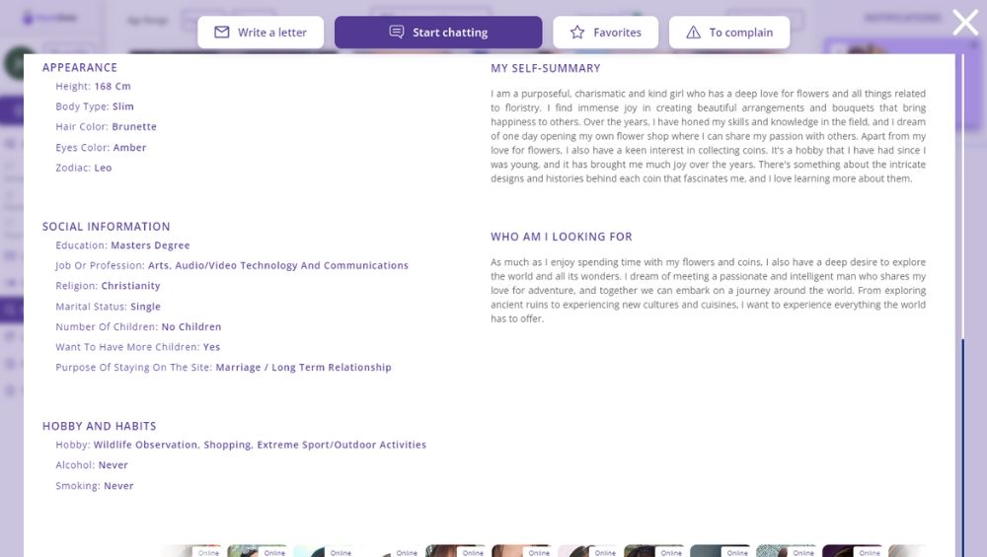The height and width of the screenshot is (557, 987).
Task: Click the To complain button
Action: (729, 33)
